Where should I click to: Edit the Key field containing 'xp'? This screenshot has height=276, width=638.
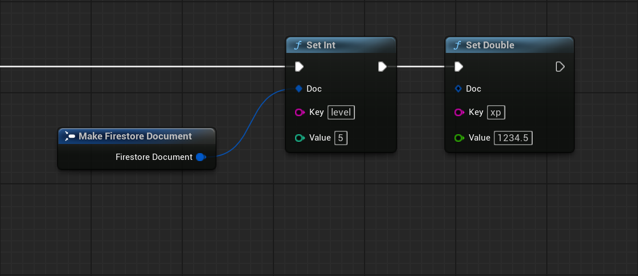496,113
